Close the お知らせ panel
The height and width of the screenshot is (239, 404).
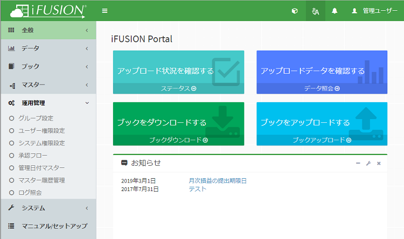379,163
